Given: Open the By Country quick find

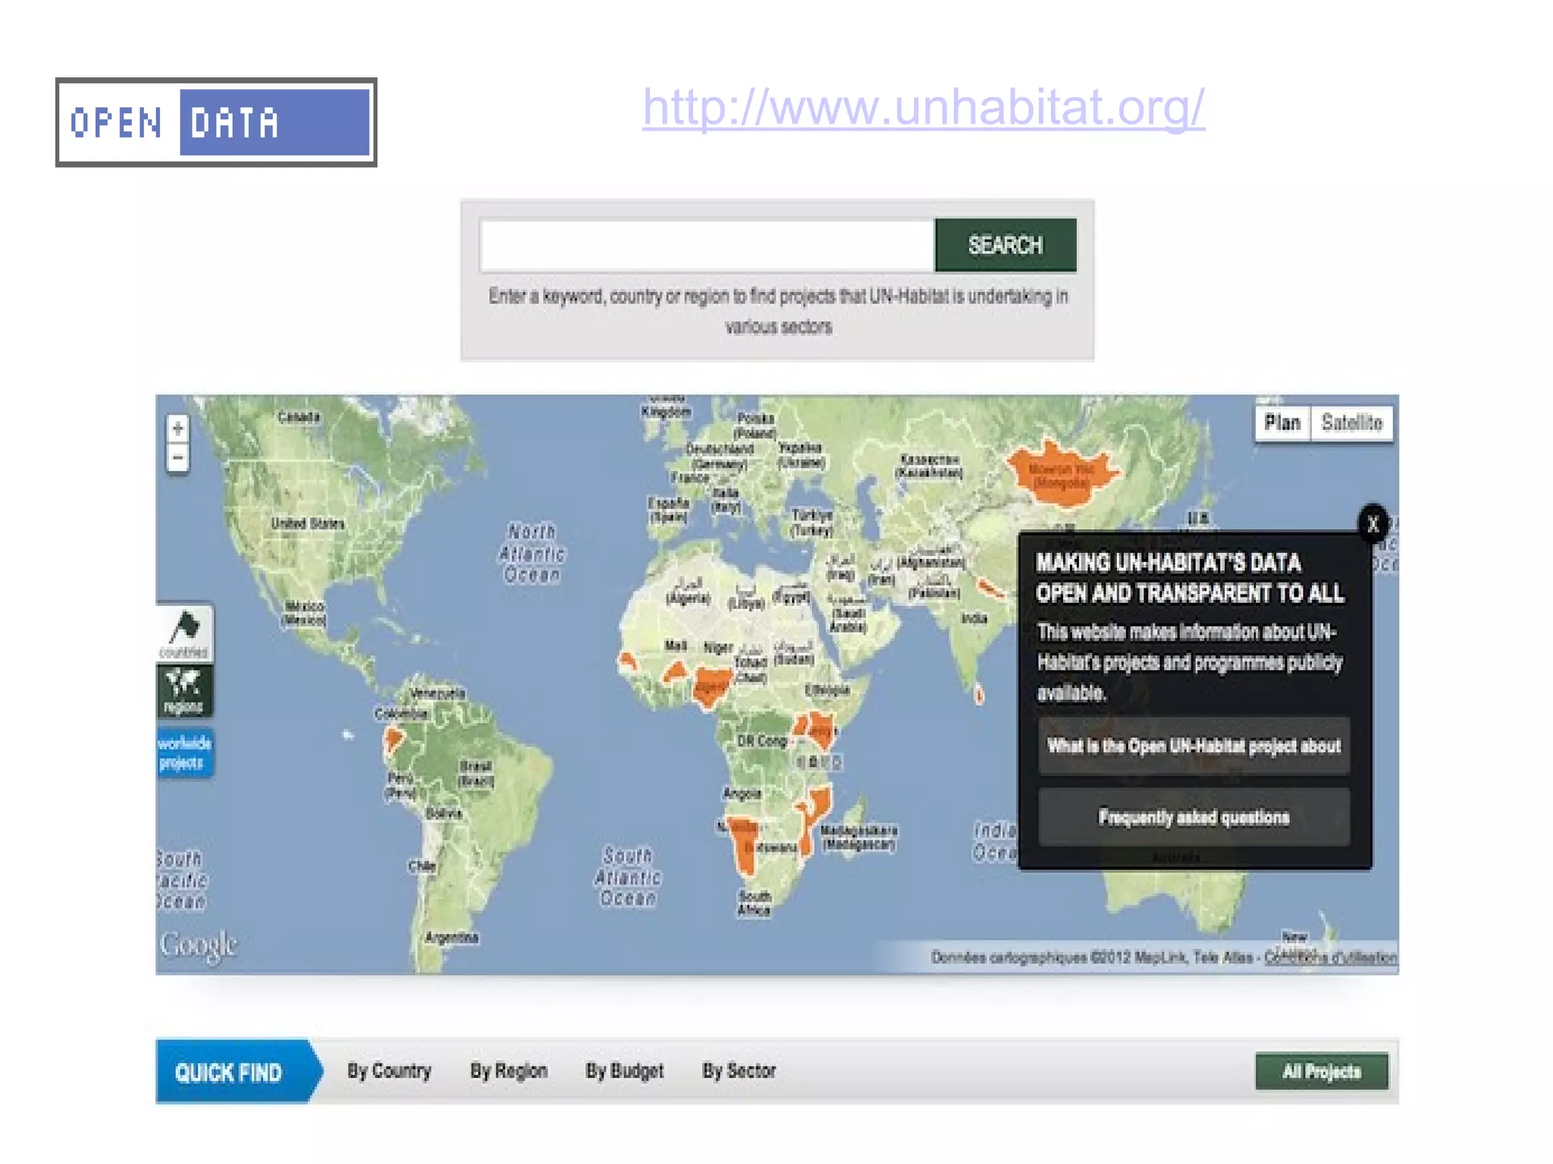Looking at the screenshot, I should [x=389, y=1071].
